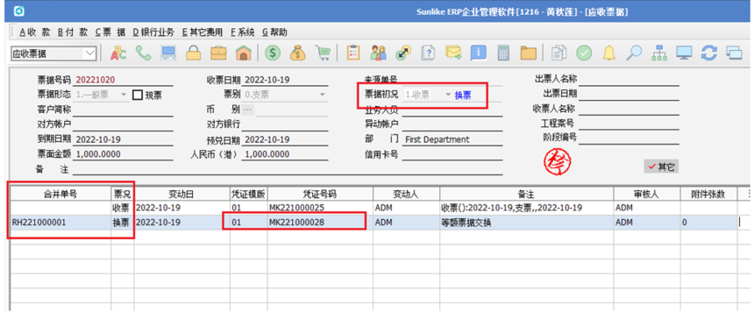Click the blue 换票 link
The image size is (754, 319).
463,96
